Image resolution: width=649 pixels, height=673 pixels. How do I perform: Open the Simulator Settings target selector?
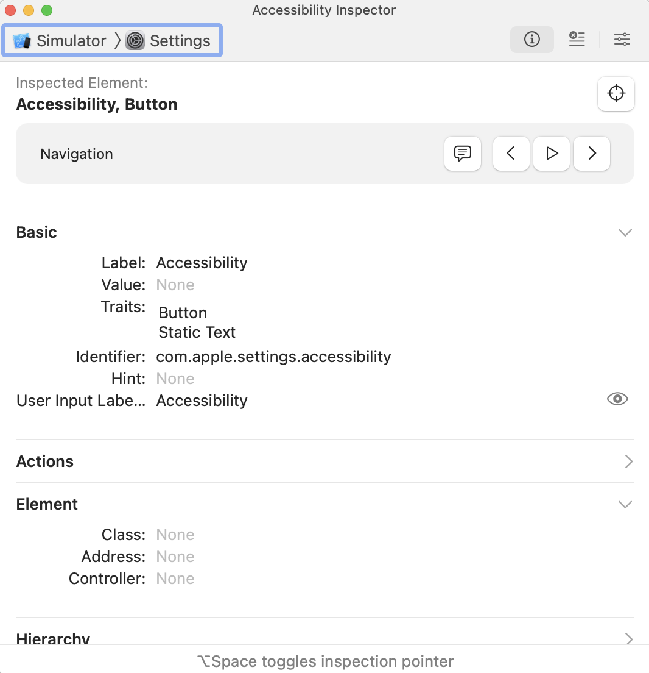point(112,40)
